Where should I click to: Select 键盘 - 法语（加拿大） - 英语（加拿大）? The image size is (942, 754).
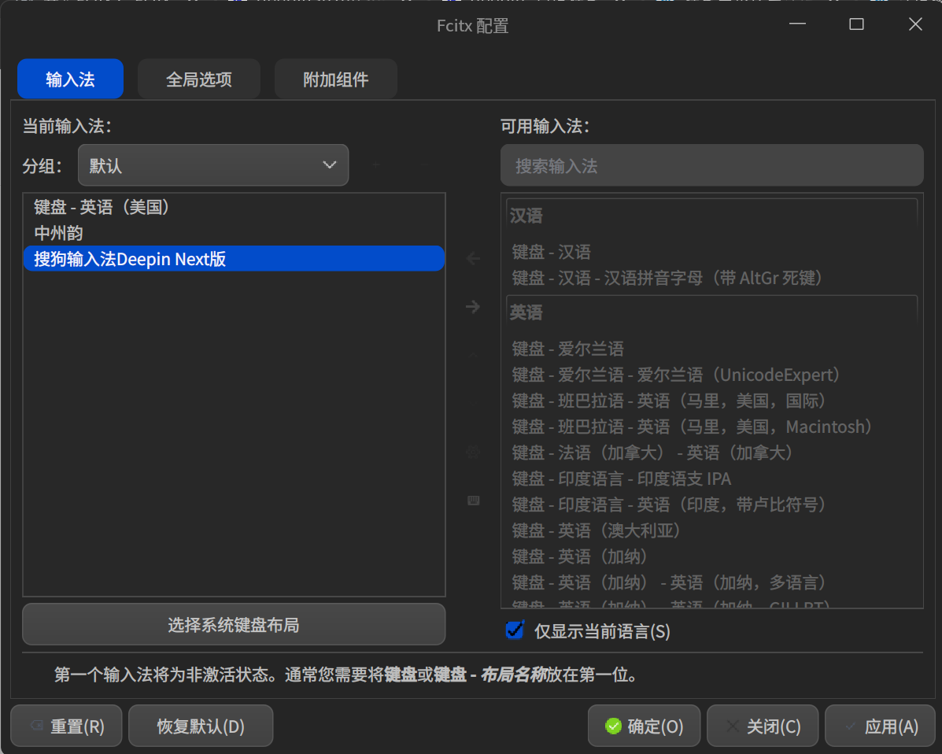coord(712,453)
